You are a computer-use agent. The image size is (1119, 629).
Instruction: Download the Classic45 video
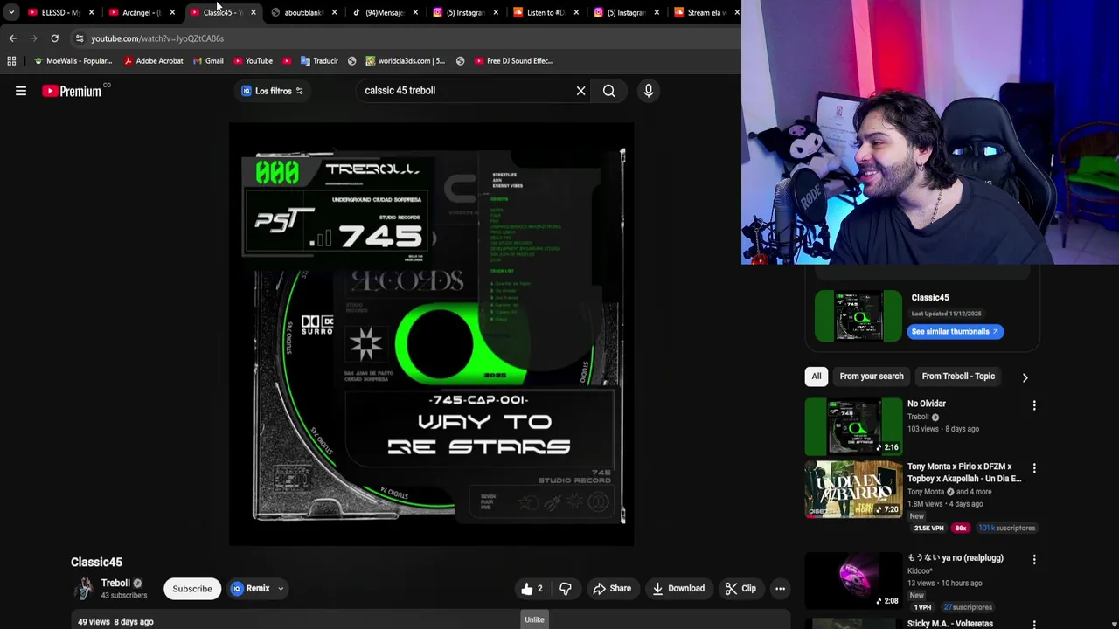pos(678,589)
